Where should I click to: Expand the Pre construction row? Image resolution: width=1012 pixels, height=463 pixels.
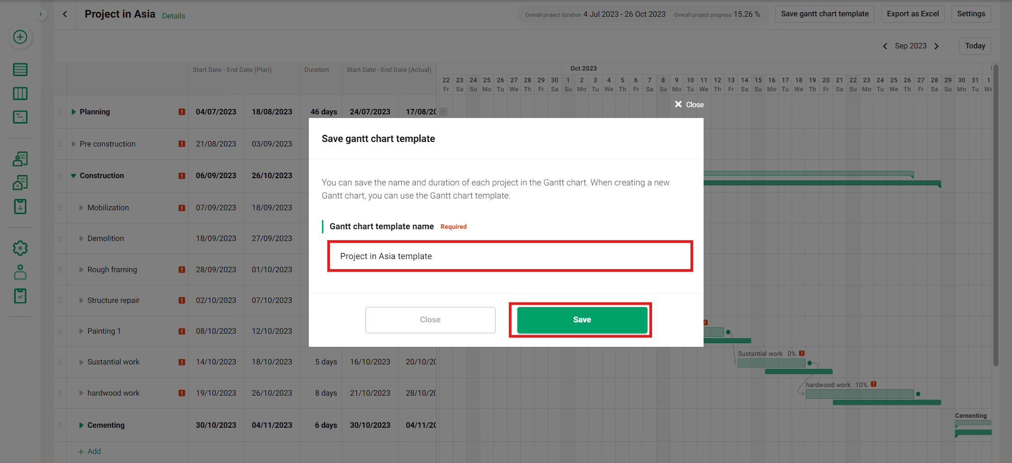tap(74, 144)
